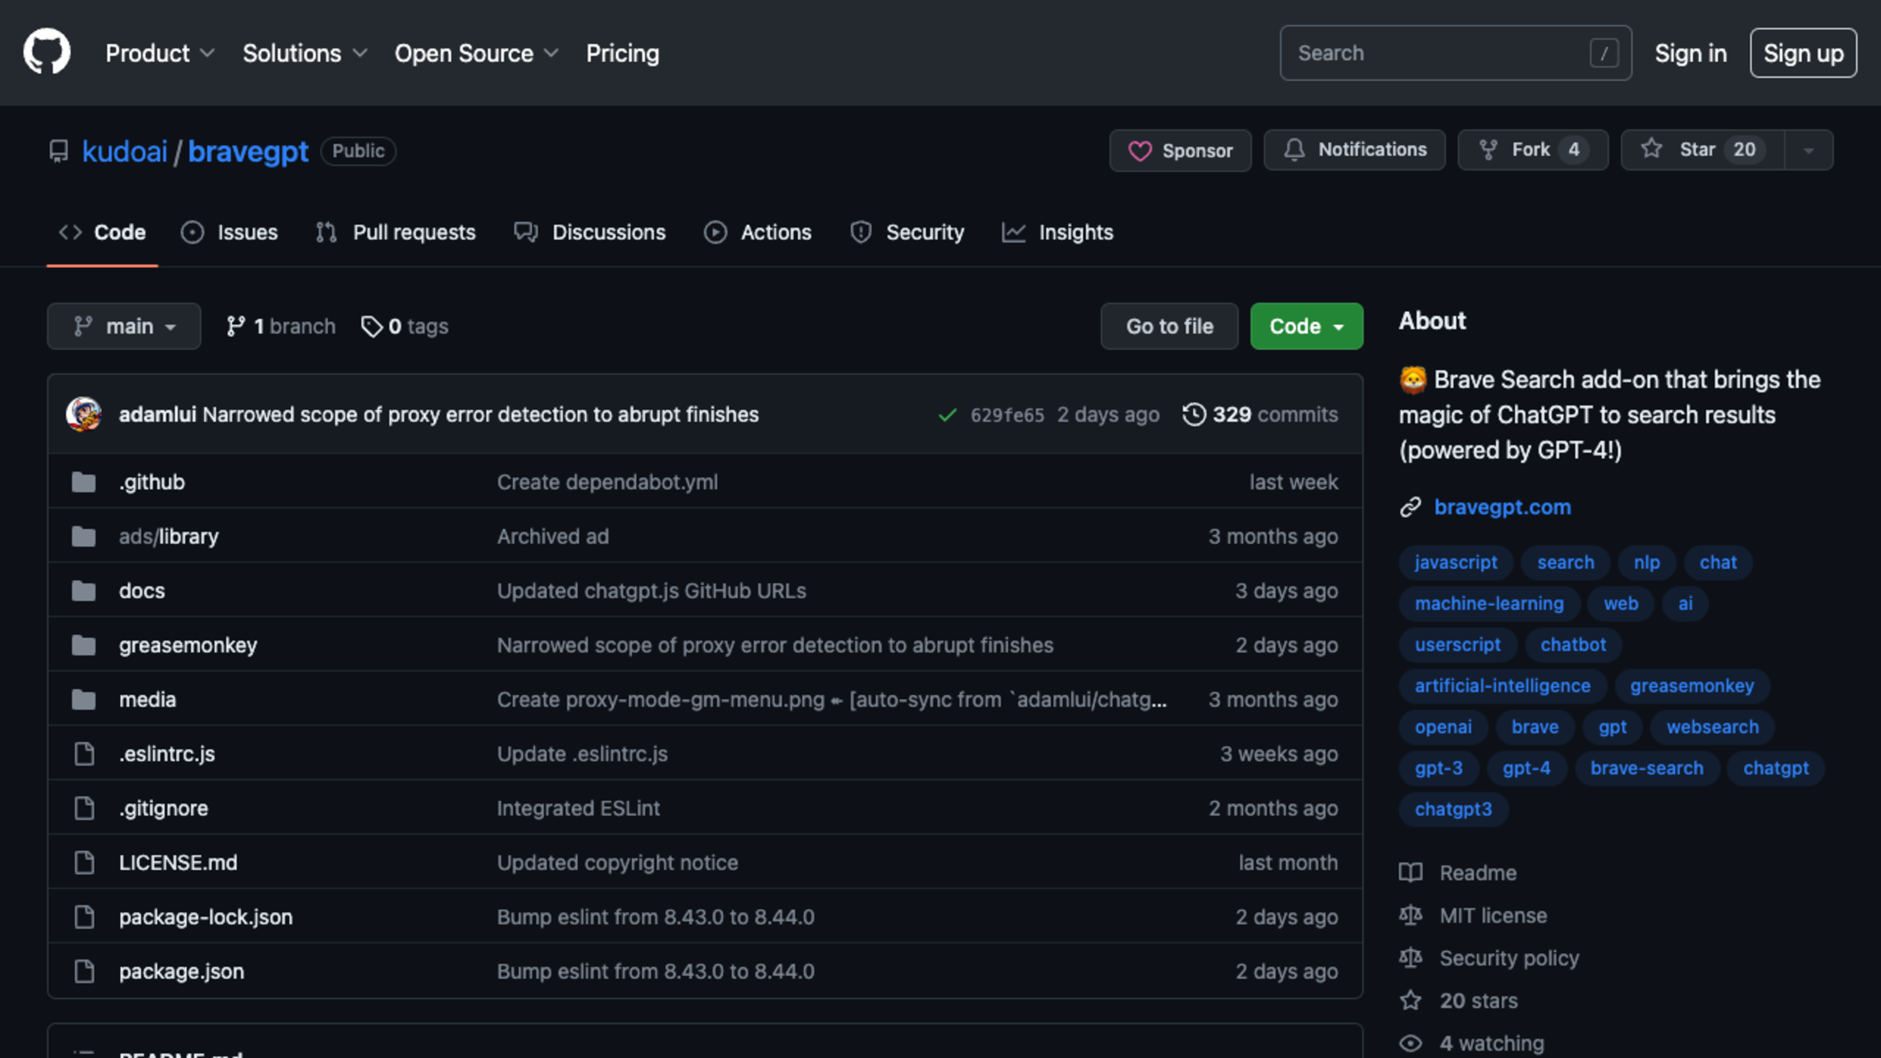Image resolution: width=1881 pixels, height=1058 pixels.
Task: Open the 'Create dependabot.yml' commit message
Action: click(607, 482)
